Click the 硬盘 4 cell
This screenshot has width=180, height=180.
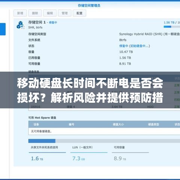[71, 107]
